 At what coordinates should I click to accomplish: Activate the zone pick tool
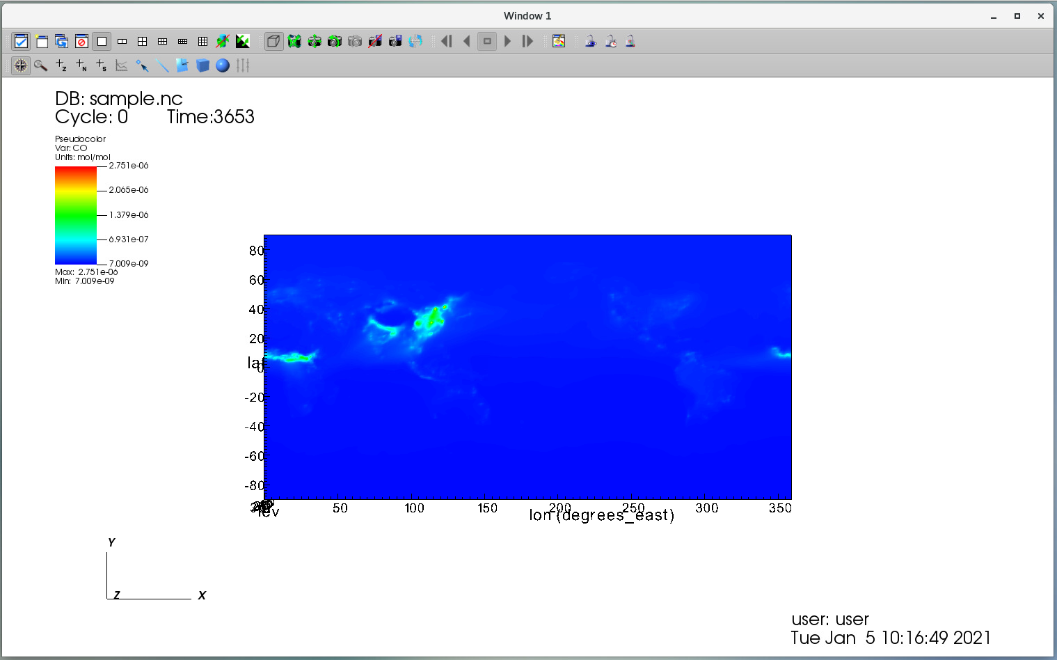tap(61, 65)
